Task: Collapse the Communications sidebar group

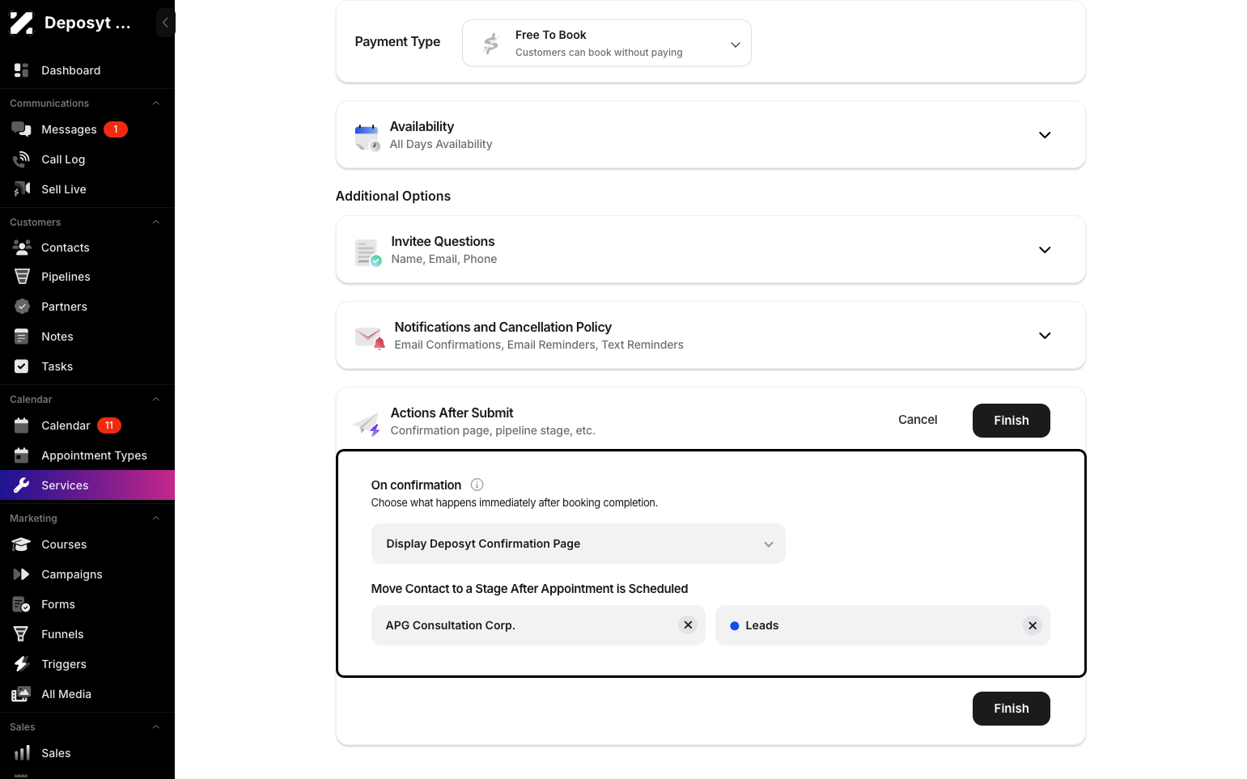Action: click(156, 104)
